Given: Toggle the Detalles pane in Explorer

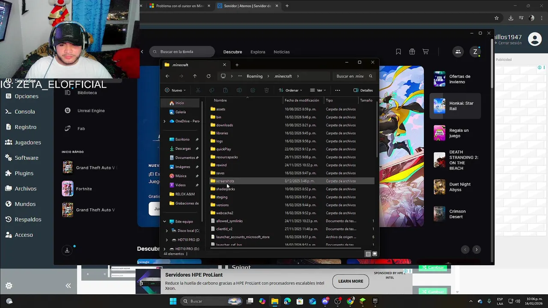Looking at the screenshot, I should (363, 90).
